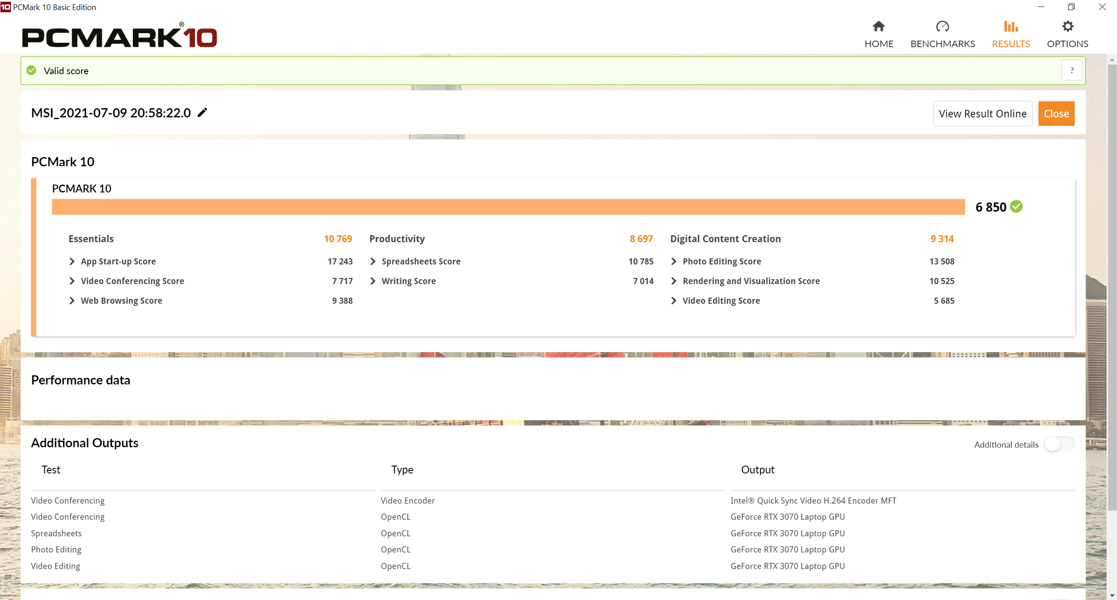Click the orange PCMark 10 score bar

[x=508, y=207]
